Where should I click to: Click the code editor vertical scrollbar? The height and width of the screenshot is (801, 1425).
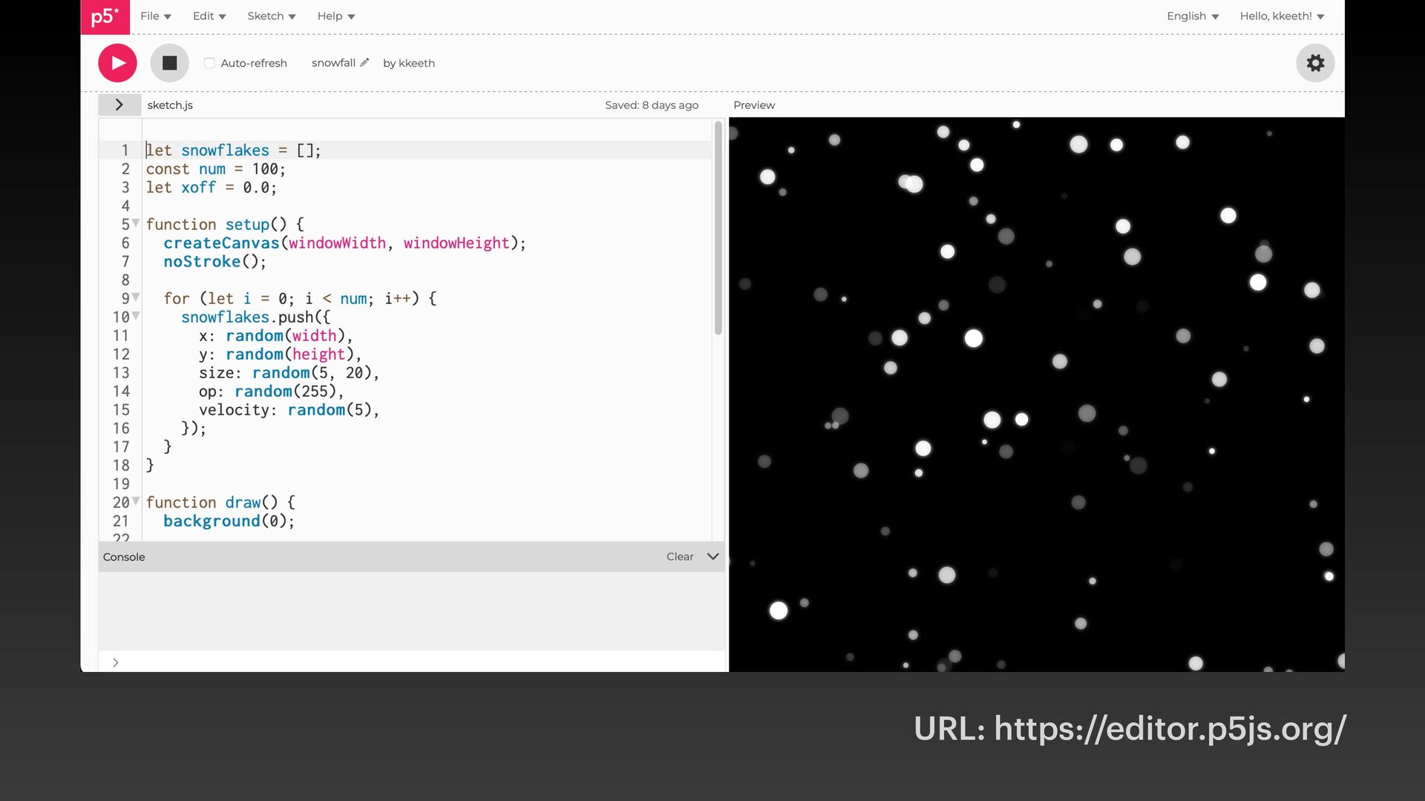pyautogui.click(x=718, y=228)
